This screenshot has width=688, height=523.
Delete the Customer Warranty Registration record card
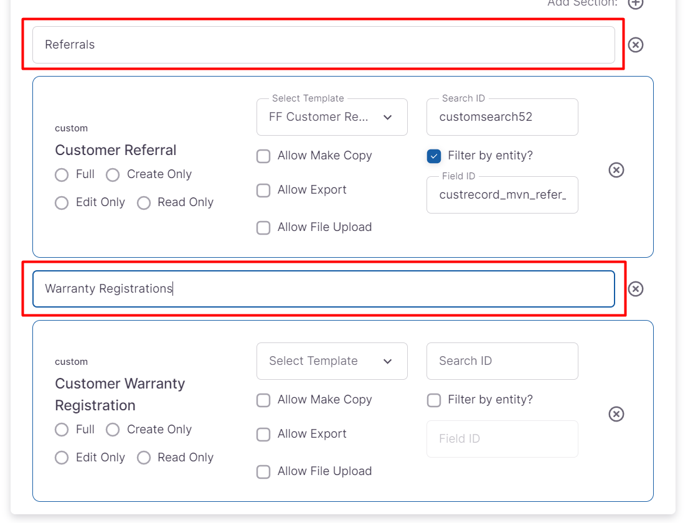click(x=616, y=414)
